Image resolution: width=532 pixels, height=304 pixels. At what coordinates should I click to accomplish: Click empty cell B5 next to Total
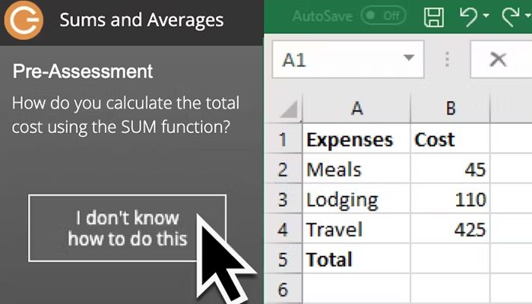point(450,259)
